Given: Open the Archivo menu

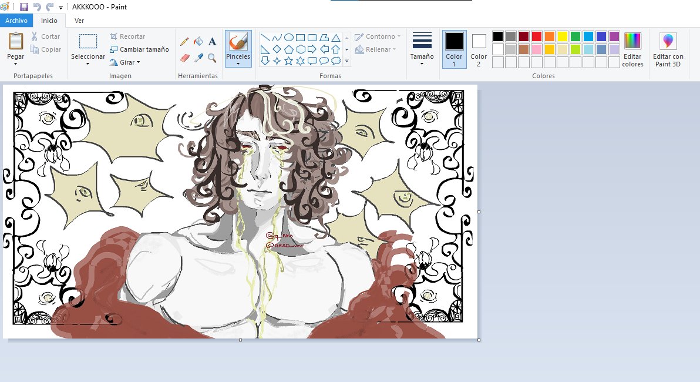Looking at the screenshot, I should pyautogui.click(x=16, y=21).
